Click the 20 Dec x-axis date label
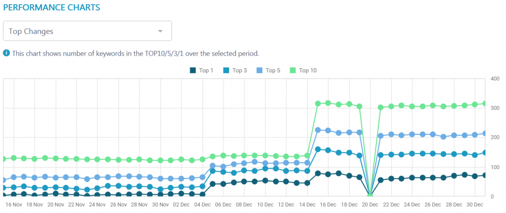The height and width of the screenshot is (213, 506). [x=370, y=205]
